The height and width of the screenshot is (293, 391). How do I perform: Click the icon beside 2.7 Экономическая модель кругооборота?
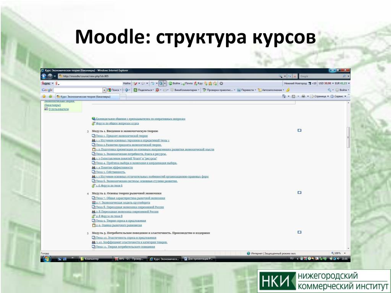point(94,203)
